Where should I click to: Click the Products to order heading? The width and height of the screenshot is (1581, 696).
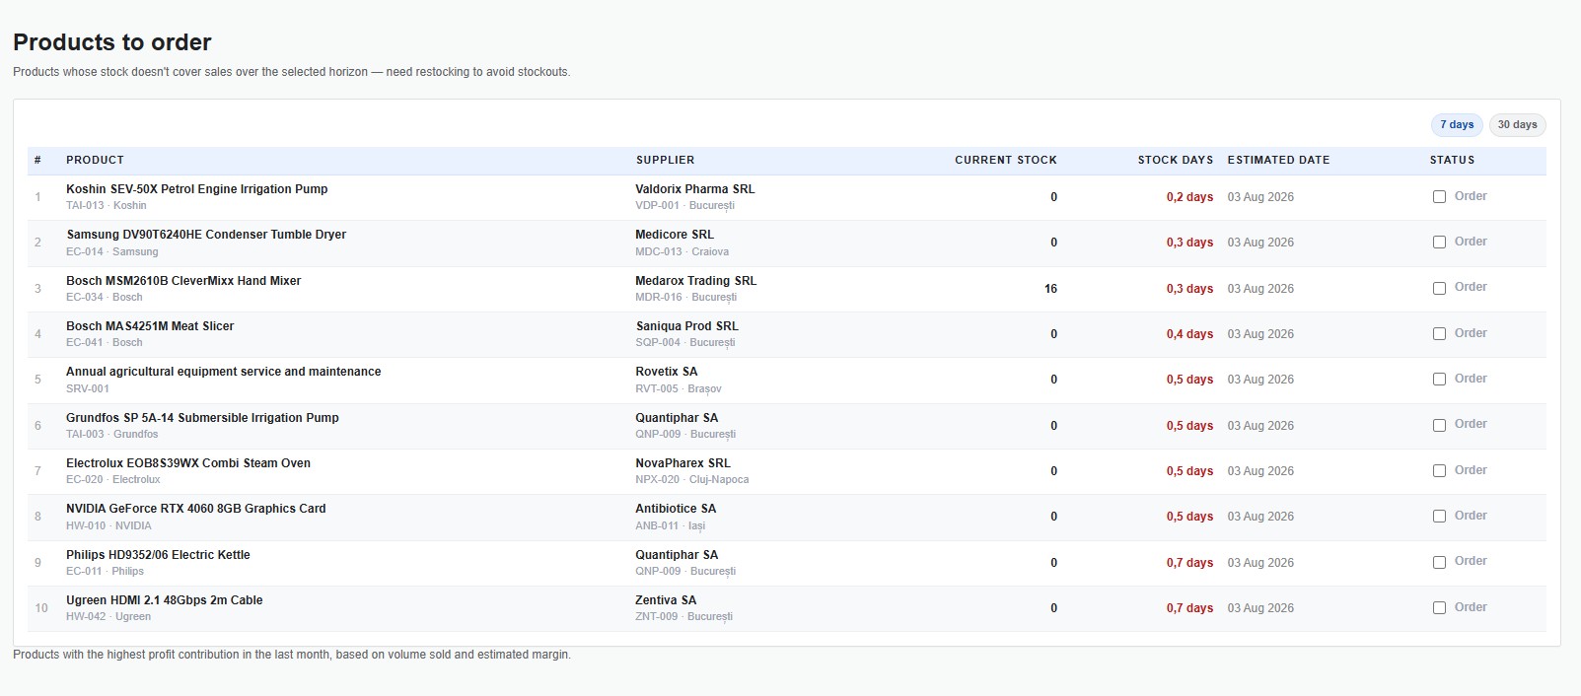pos(112,42)
